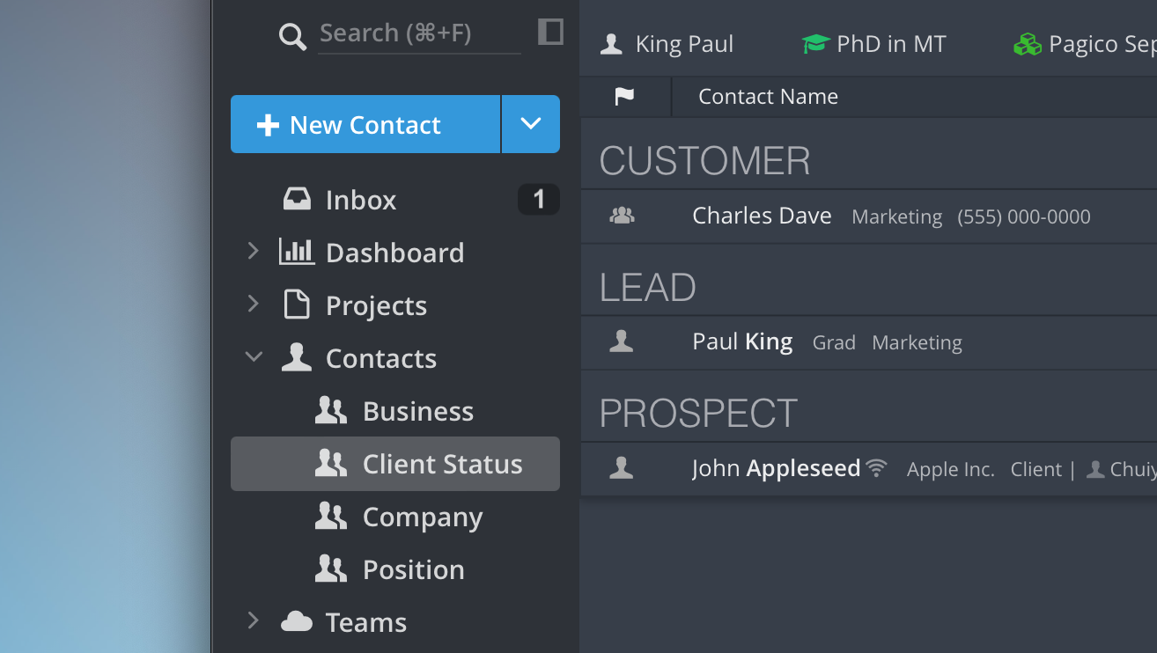Expand the Teams tree section
Viewport: 1157px width, 653px height.
(254, 621)
